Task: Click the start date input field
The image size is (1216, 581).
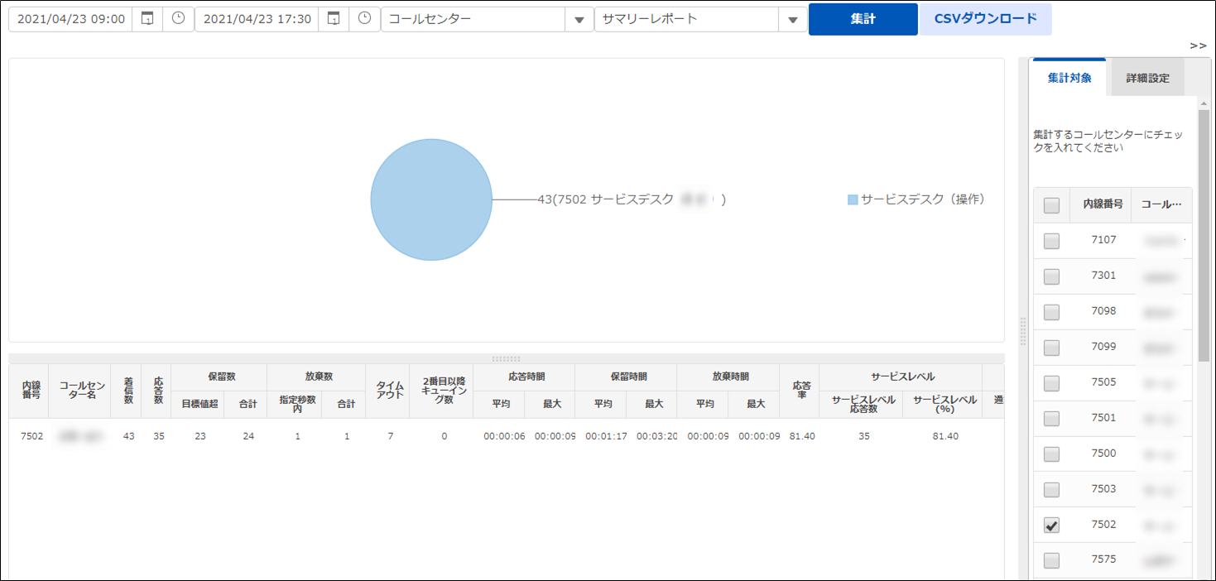Action: tap(70, 19)
